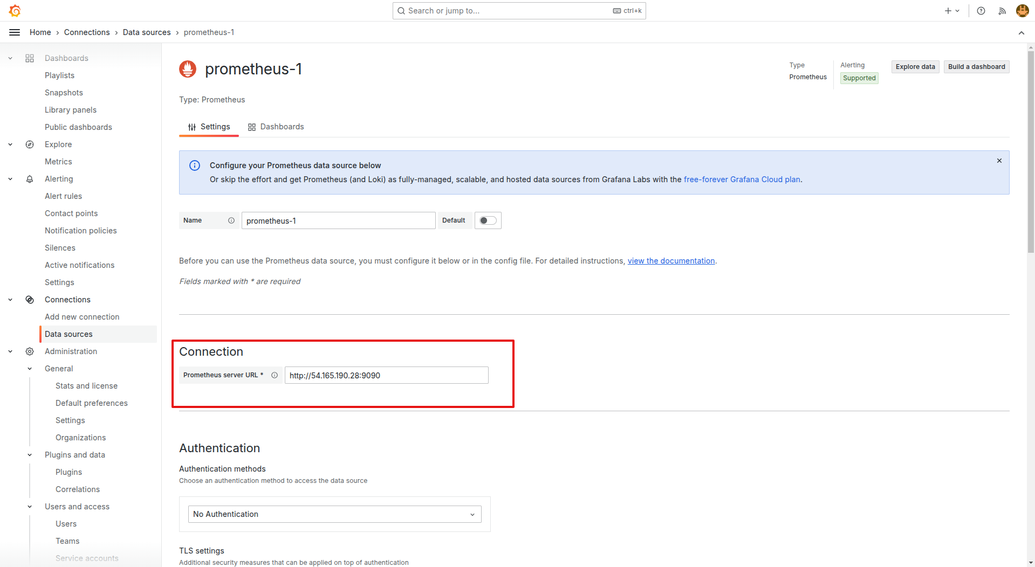
Task: Open Stats and license in sidebar
Action: click(86, 386)
